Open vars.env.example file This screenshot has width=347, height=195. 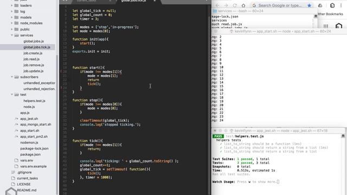(34, 166)
